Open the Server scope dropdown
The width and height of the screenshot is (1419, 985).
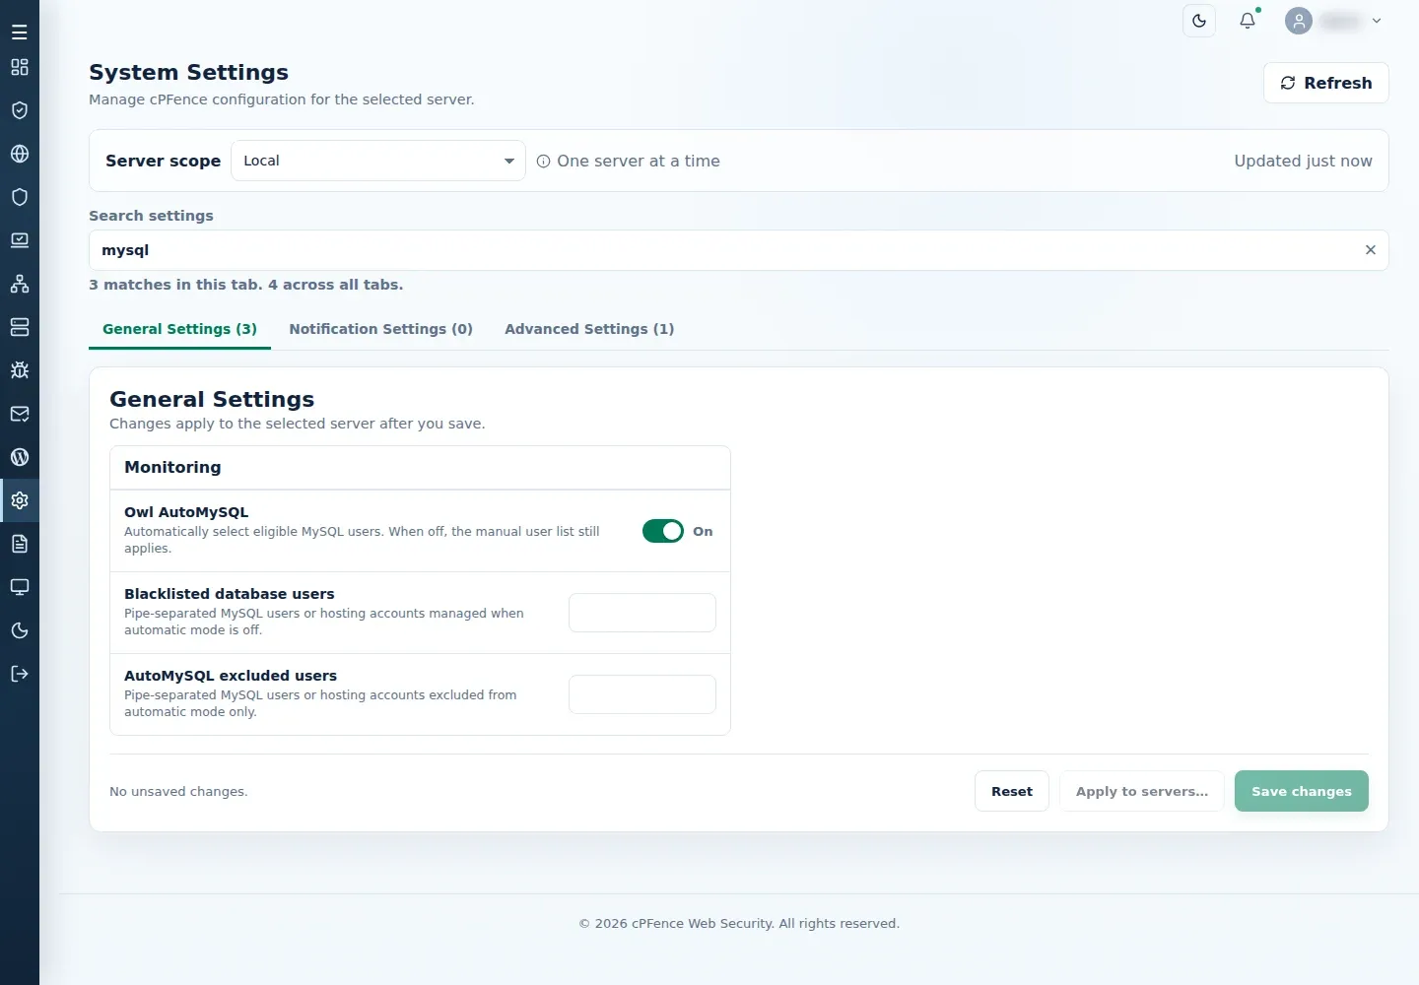point(378,161)
